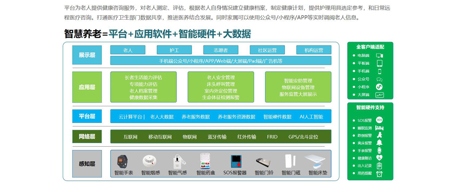Click the 手机端公众号/小程序/APP bar
Viewport: 457px width, 184px height.
click(x=221, y=61)
